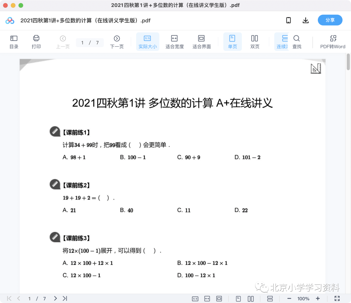The image size is (351, 303).
Task: Select 适合宽度 fit width view
Action: [x=175, y=42]
